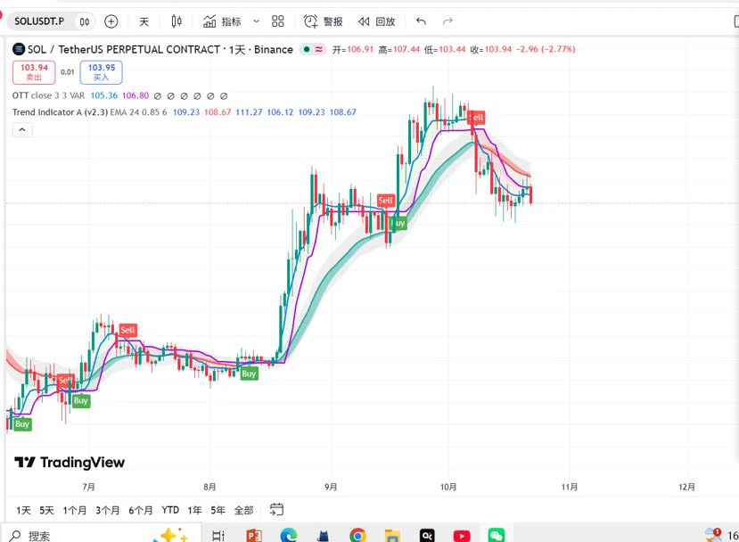Click the Sell signal label in mid July
The width and height of the screenshot is (739, 542).
coord(127,330)
